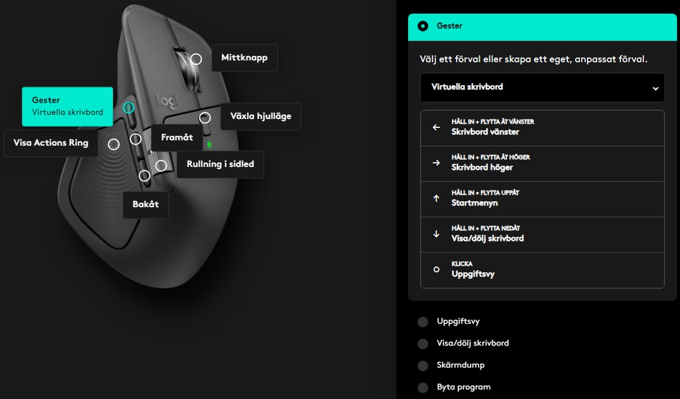Screen dimensions: 680x399
Task: Click the chevron arrow in preset dropdown
Action: (x=655, y=88)
